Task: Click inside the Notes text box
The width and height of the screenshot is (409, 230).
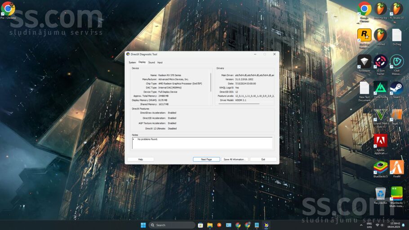Action: (202, 143)
